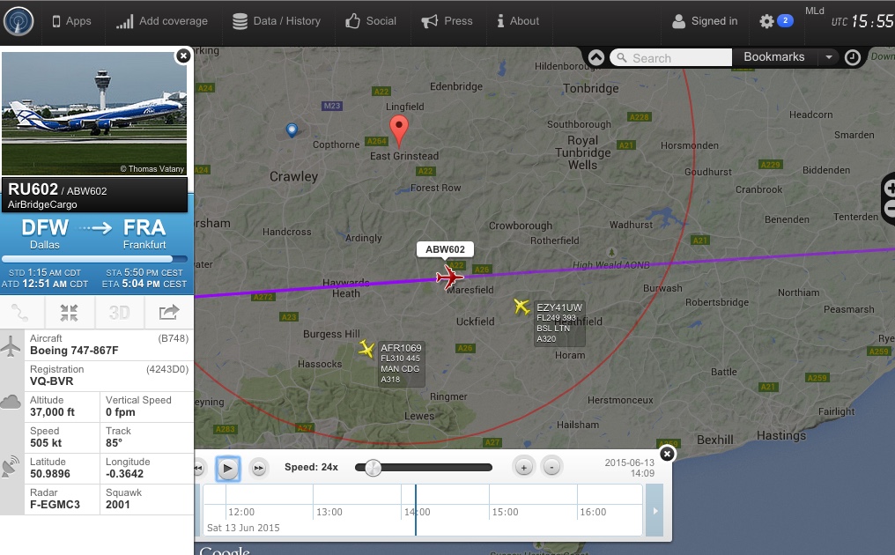Click the vertical speed value 0 fpm
This screenshot has height=555, width=895.
(121, 412)
